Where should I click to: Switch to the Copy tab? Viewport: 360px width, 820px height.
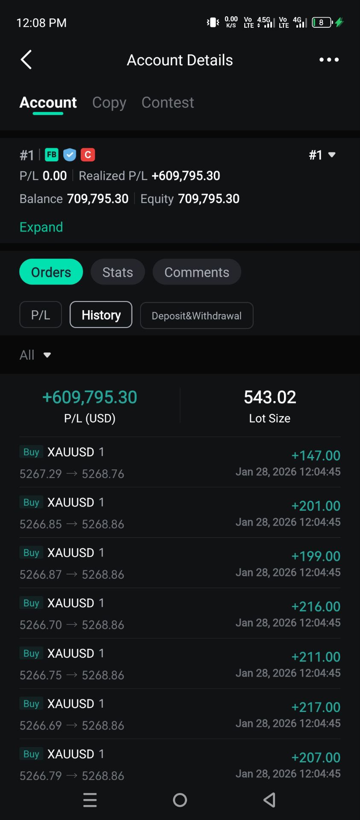tap(109, 102)
